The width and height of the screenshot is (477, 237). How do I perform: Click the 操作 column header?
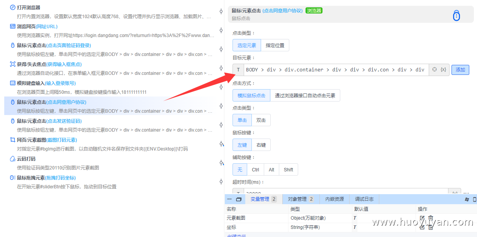point(423,209)
